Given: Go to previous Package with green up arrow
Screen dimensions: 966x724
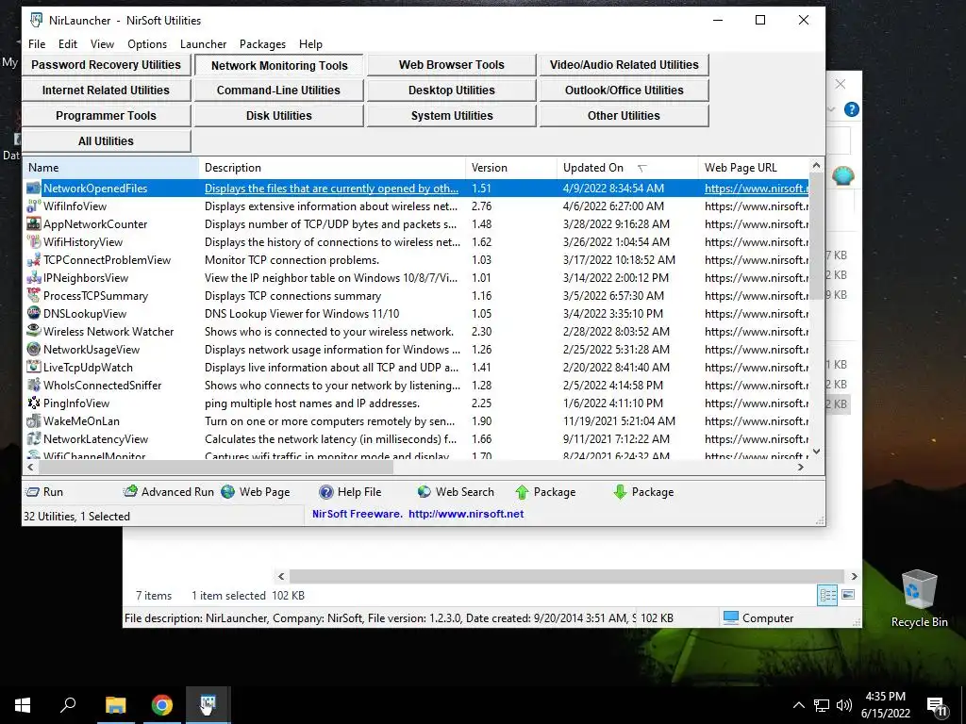Looking at the screenshot, I should pos(545,492).
